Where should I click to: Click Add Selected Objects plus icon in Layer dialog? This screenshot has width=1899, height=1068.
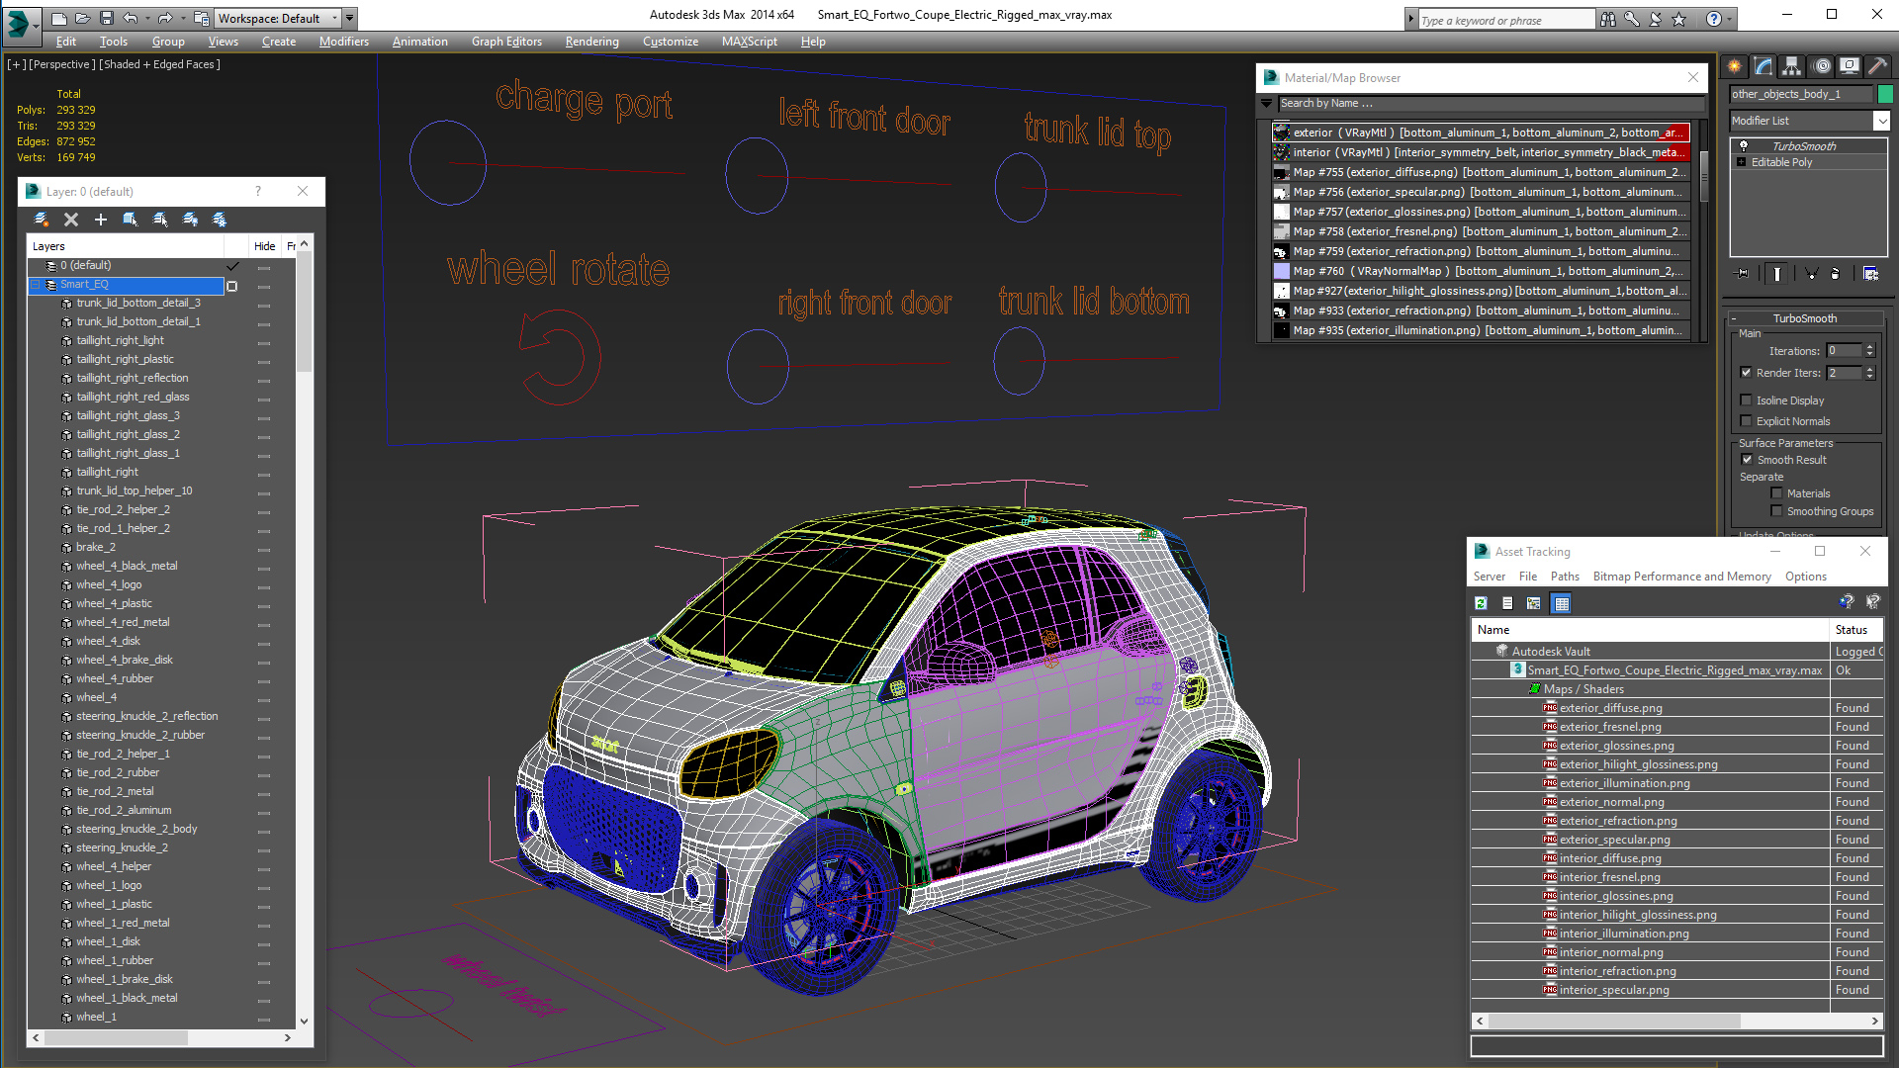pyautogui.click(x=100, y=220)
